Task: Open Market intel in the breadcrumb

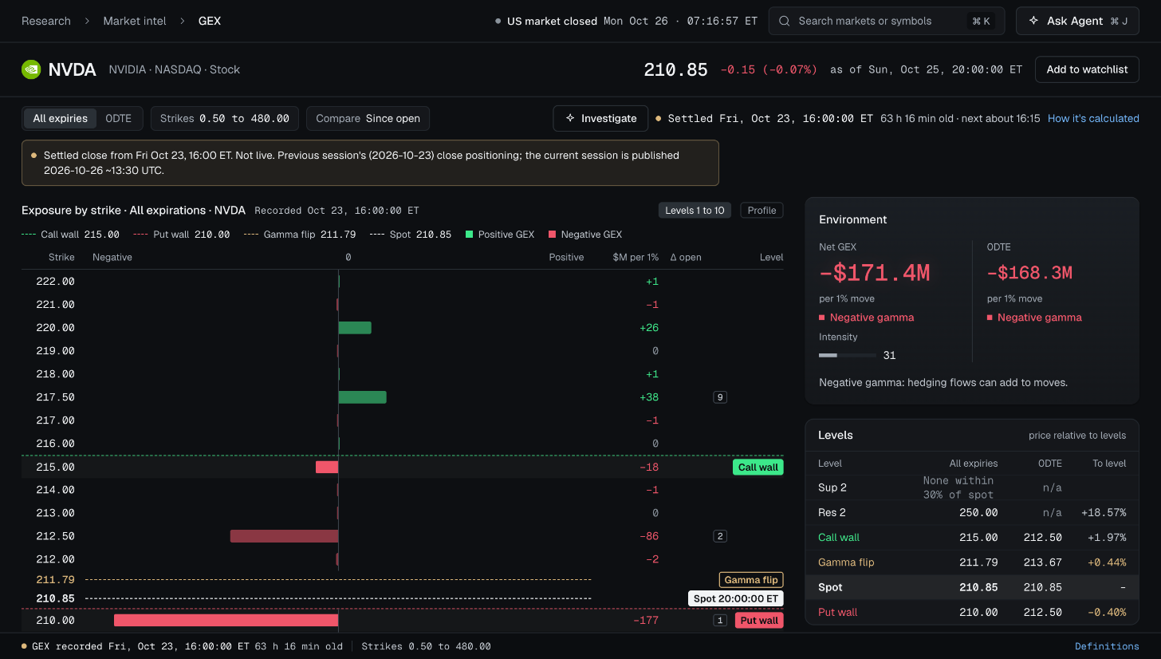Action: point(135,21)
